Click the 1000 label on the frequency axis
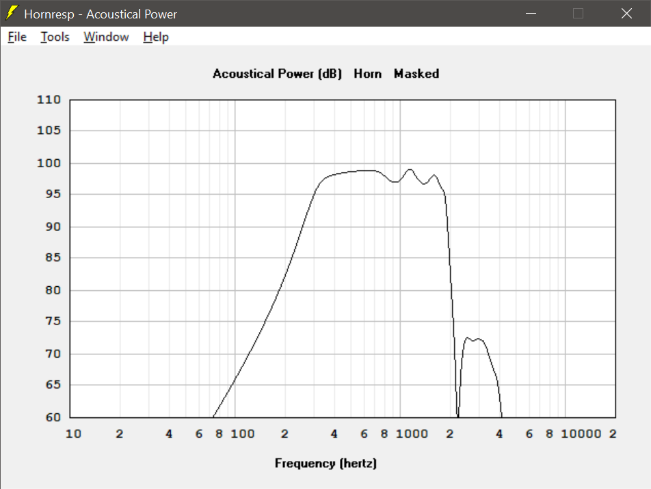651x489 pixels. [x=412, y=434]
